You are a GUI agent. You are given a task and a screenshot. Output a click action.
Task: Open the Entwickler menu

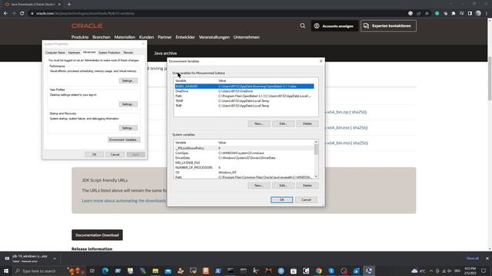[x=185, y=37]
